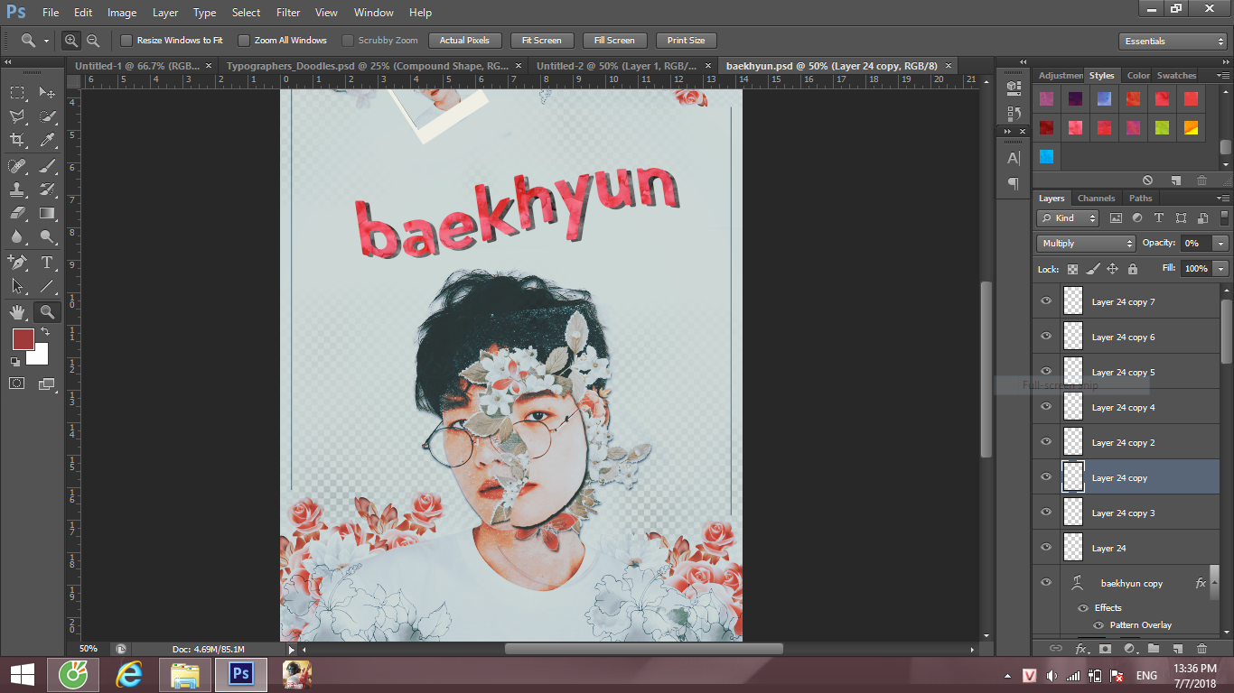Viewport: 1234px width, 693px height.
Task: Click the Fit Screen button
Action: coord(541,41)
